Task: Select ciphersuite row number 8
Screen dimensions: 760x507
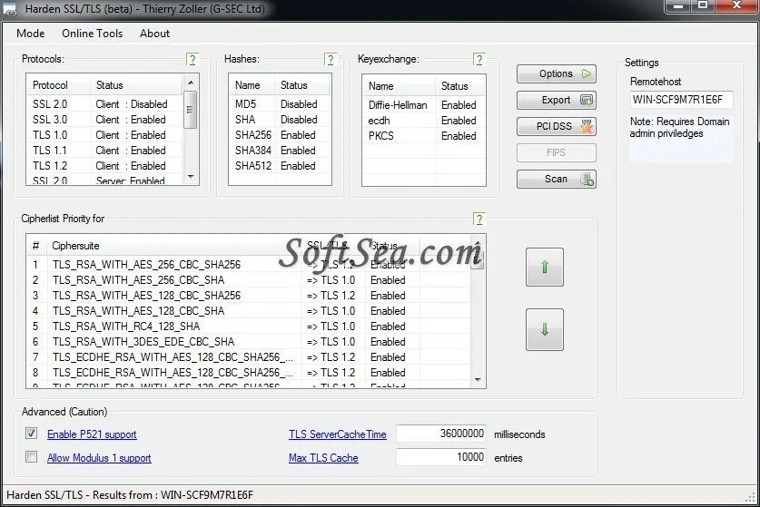Action: click(x=249, y=373)
